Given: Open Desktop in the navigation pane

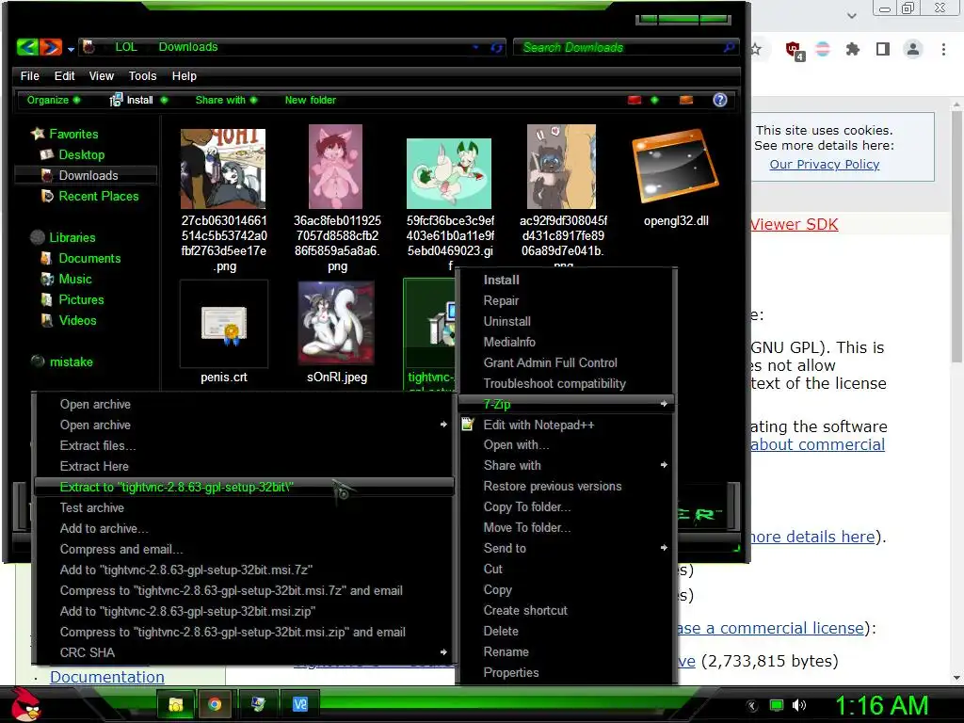Looking at the screenshot, I should (x=81, y=154).
